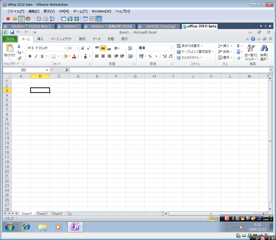This screenshot has width=276, height=240.
Task: Open the MS Pゴシック font name dropdown
Action: [x=65, y=48]
